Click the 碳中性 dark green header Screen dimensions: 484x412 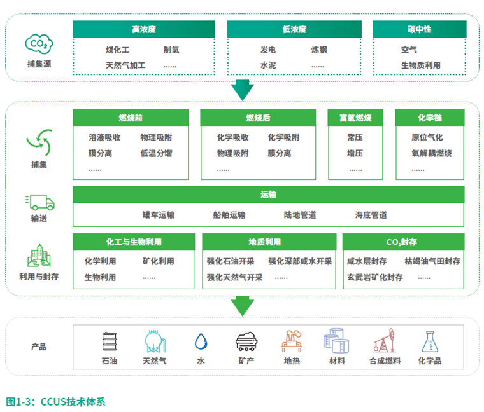(419, 29)
